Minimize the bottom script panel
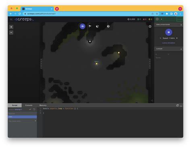The image size is (191, 148). pos(181,106)
